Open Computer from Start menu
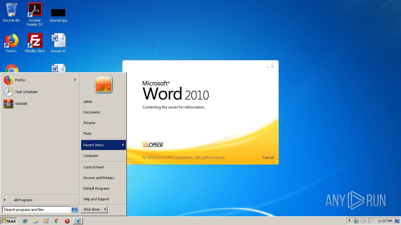Image resolution: width=401 pixels, height=225 pixels. click(103, 156)
